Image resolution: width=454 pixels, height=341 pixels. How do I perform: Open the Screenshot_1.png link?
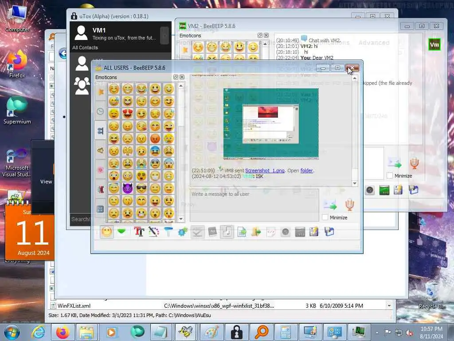coord(265,170)
